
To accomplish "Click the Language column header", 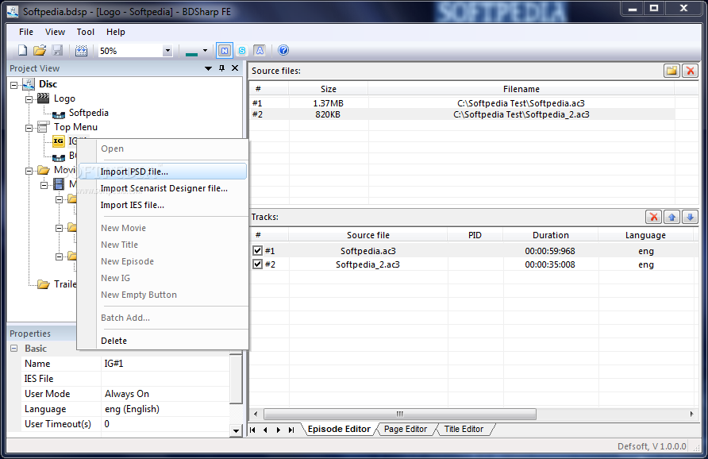I will 645,235.
